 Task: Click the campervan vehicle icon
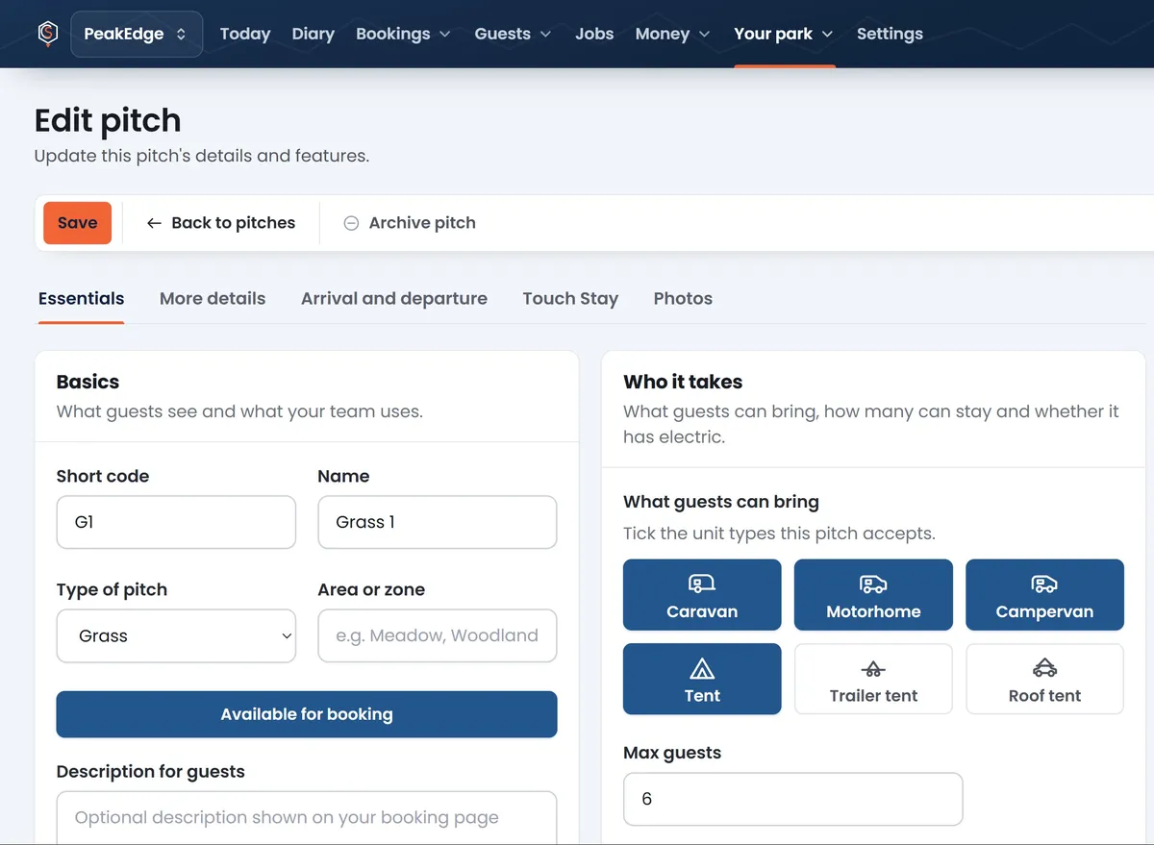click(1044, 584)
